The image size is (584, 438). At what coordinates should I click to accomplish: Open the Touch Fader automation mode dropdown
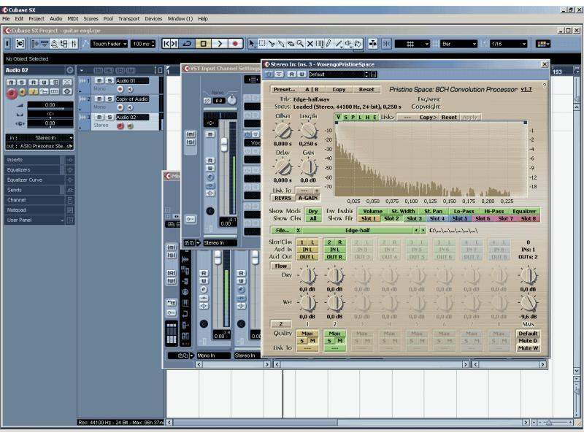pyautogui.click(x=109, y=44)
